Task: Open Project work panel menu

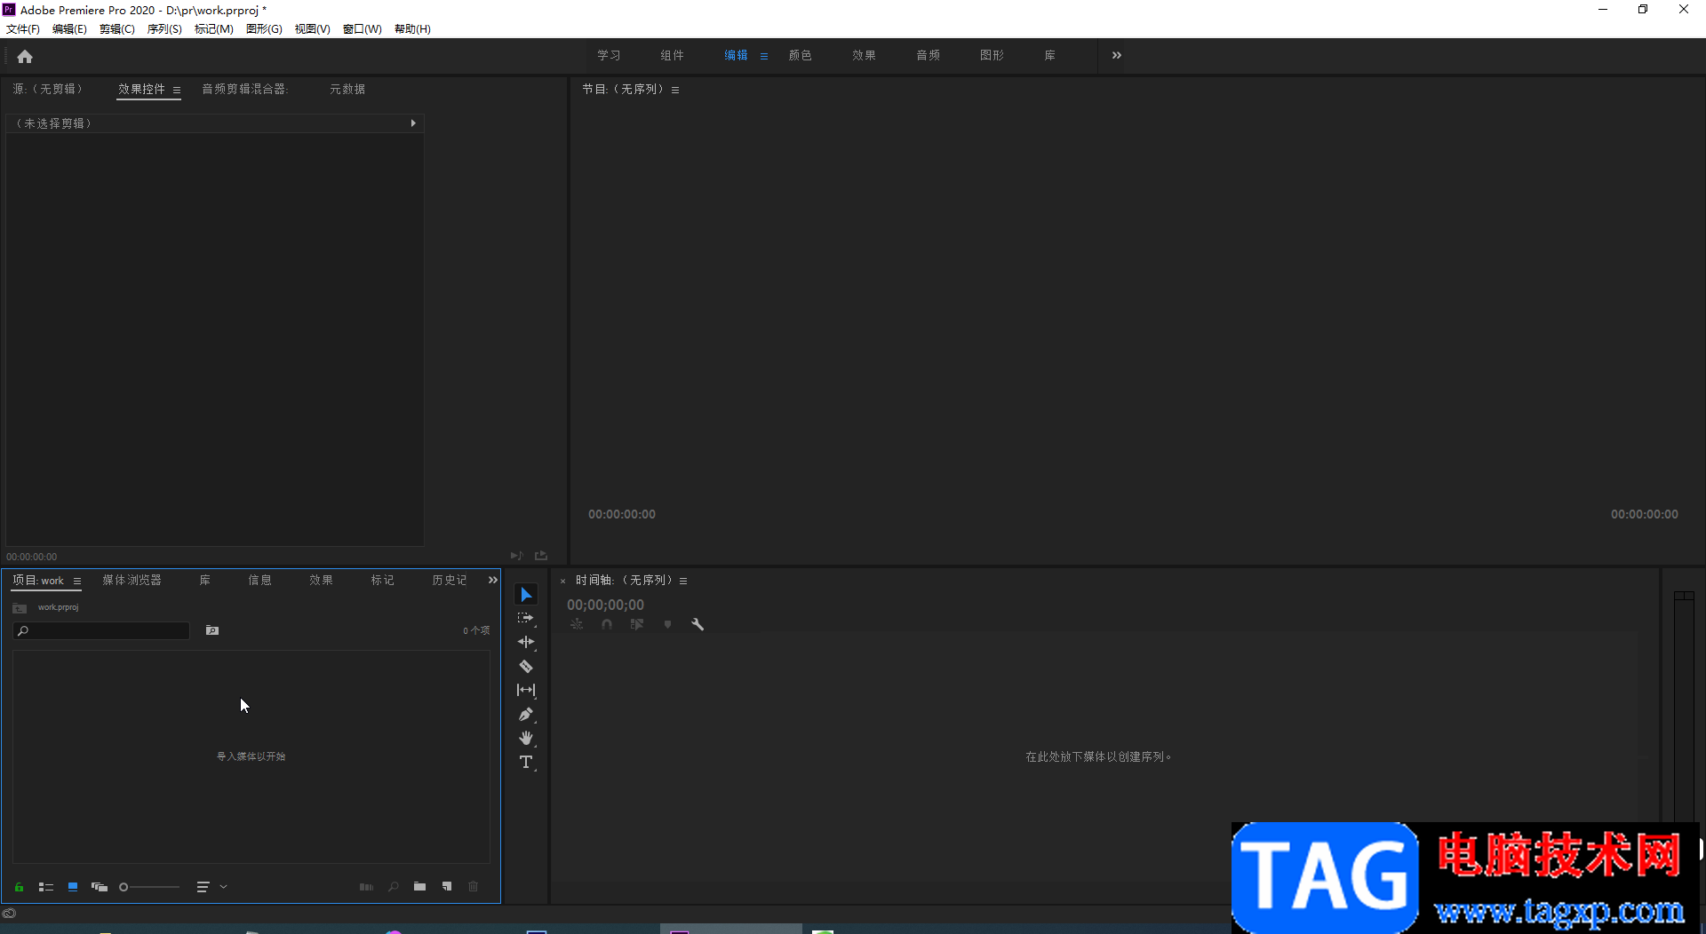Action: coord(77,581)
